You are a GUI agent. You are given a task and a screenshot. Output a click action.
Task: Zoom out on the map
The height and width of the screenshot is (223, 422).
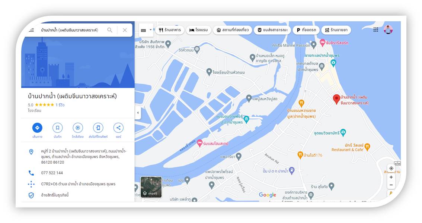(391, 185)
